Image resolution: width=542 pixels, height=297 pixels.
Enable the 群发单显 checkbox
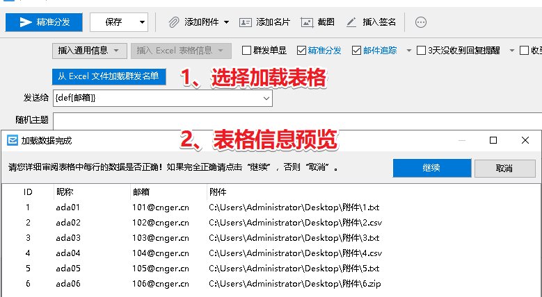tap(246, 51)
